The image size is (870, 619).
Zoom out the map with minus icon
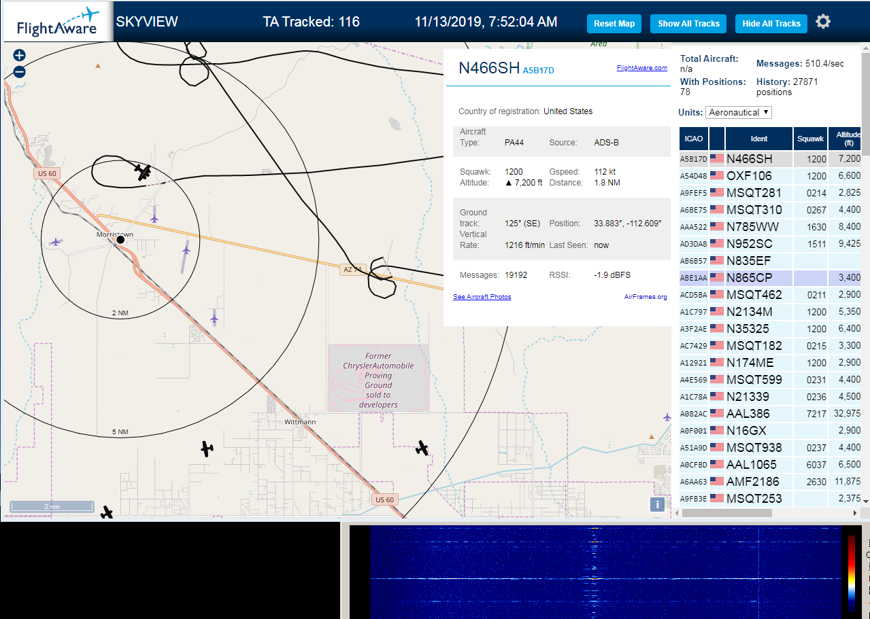pos(19,71)
